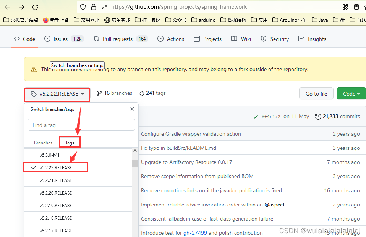This screenshot has width=366, height=237.
Task: Open arduino bookmark folder
Action: pyautogui.click(x=204, y=20)
